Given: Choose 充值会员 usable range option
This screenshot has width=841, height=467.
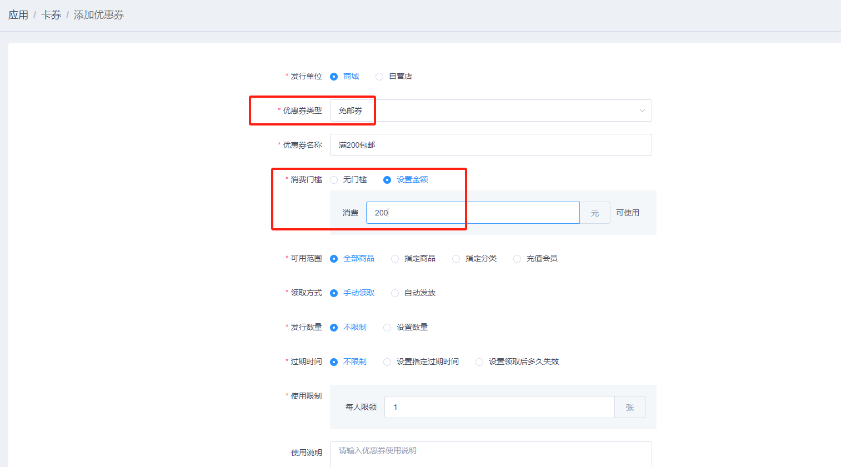Looking at the screenshot, I should pyautogui.click(x=517, y=259).
